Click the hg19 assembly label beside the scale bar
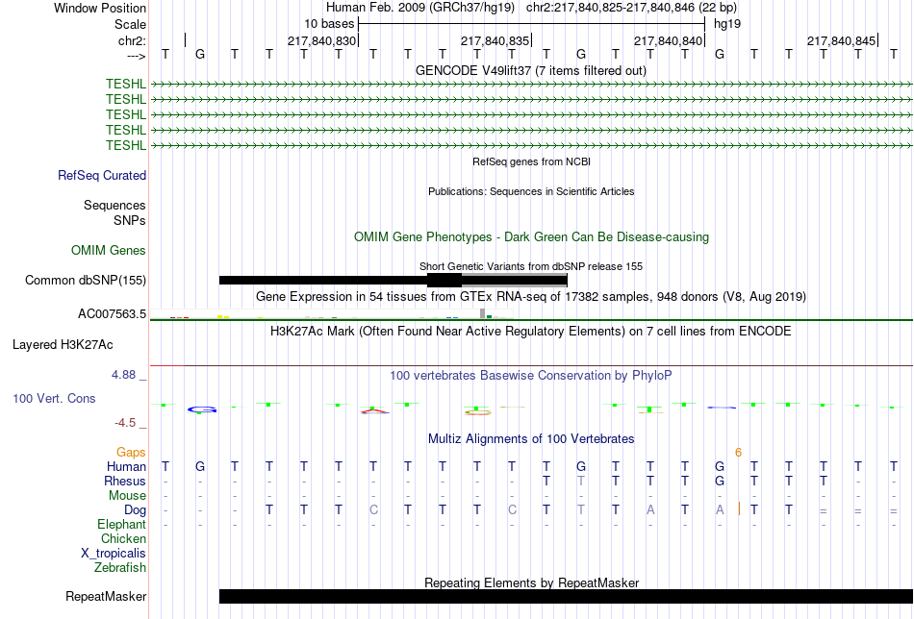914x619 pixels. [x=727, y=24]
